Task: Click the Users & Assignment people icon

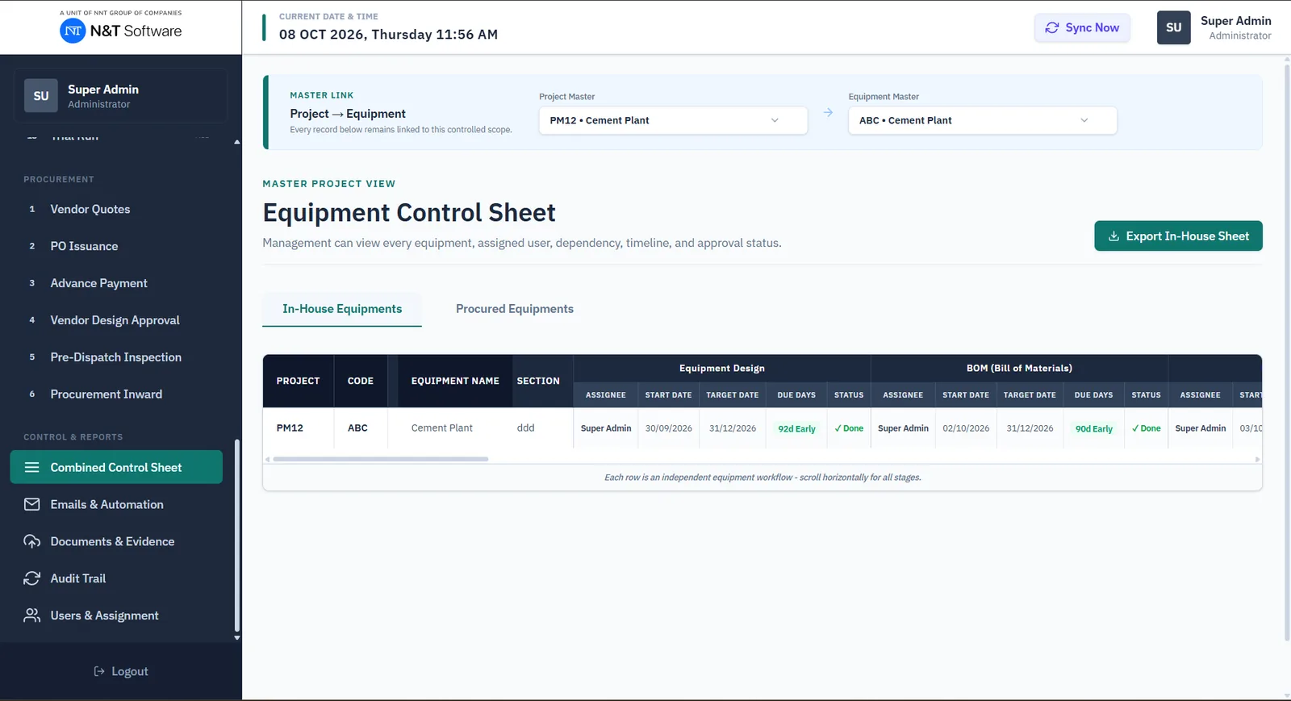Action: [32, 615]
